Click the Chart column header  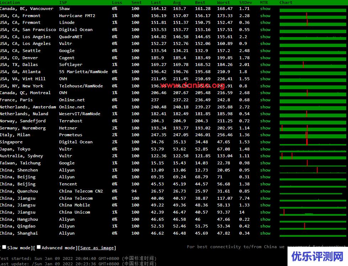pos(286,2)
